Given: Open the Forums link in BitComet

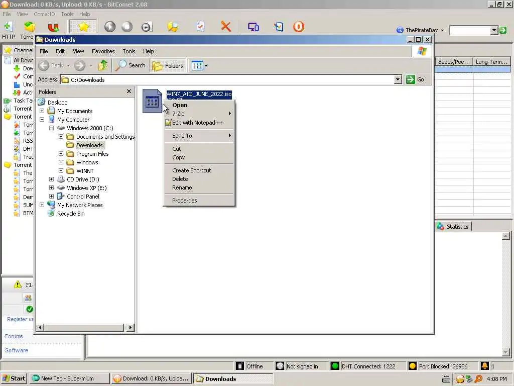Looking at the screenshot, I should 14,336.
